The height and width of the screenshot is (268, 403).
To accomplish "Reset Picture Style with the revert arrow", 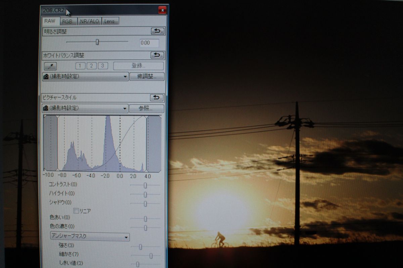I will (x=156, y=97).
